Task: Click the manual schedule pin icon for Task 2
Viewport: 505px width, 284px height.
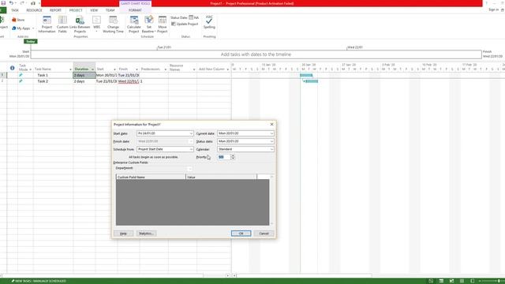Action: tap(21, 81)
